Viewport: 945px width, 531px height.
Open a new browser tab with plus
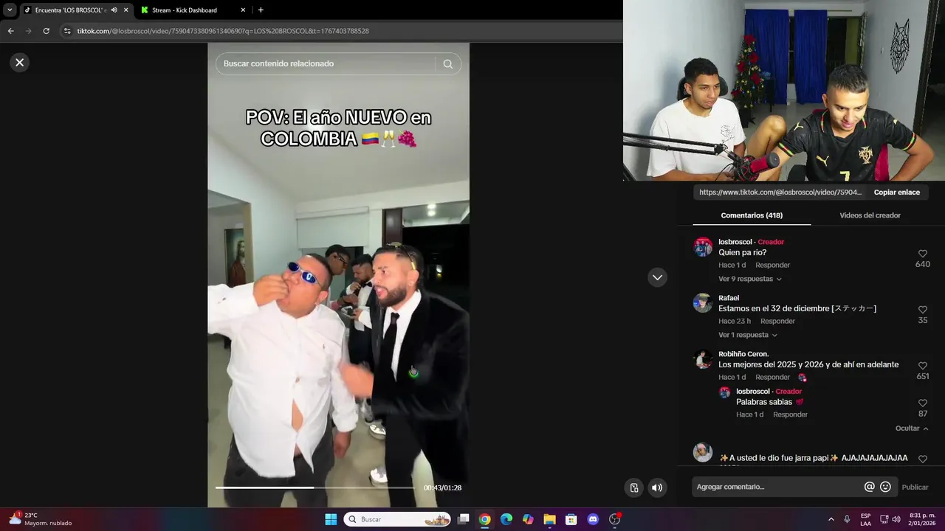pyautogui.click(x=261, y=10)
